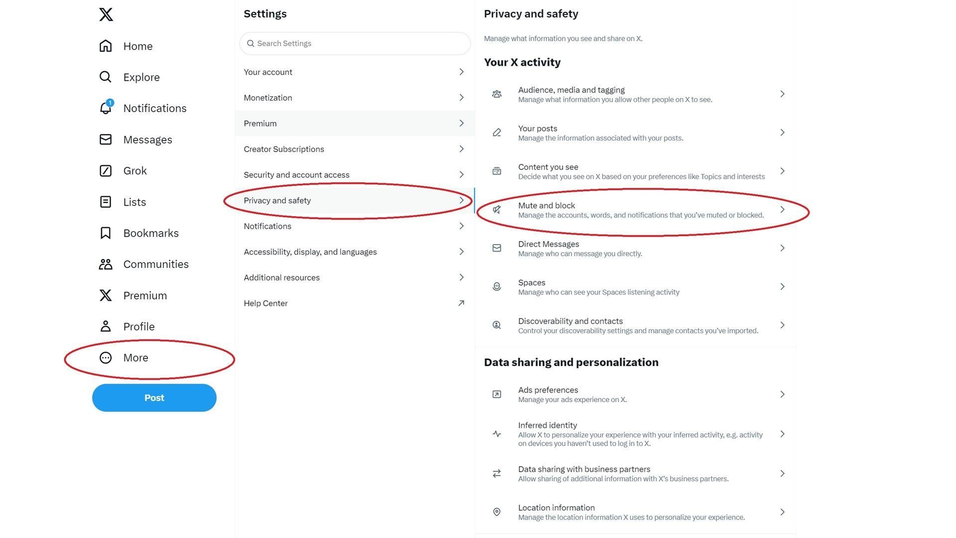Click the Lists icon in sidebar
Screen dimensions: 956x538
click(106, 202)
